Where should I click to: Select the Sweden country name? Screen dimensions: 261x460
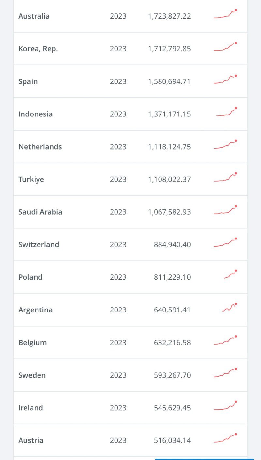coord(32,375)
